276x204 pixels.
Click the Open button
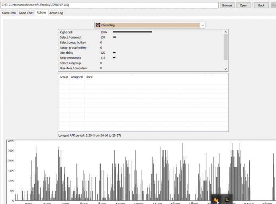click(243, 5)
